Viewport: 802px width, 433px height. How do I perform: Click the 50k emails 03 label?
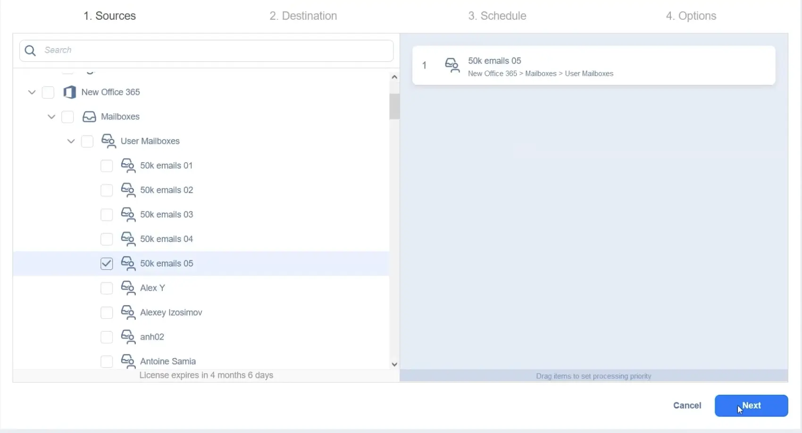[167, 215]
